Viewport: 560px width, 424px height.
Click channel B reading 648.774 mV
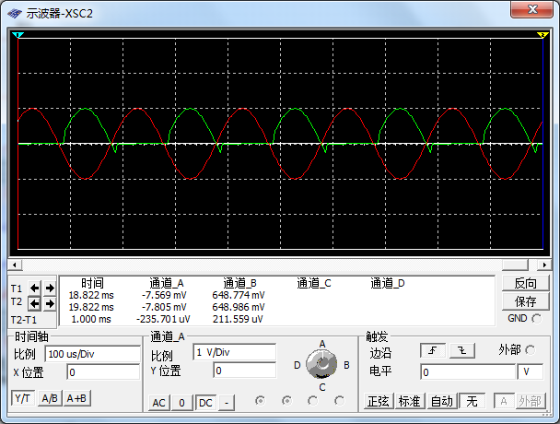pyautogui.click(x=239, y=295)
